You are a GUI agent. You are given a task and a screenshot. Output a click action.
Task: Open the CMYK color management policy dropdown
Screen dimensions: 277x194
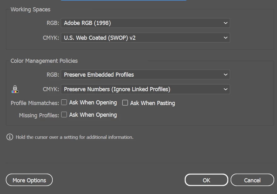click(145, 89)
